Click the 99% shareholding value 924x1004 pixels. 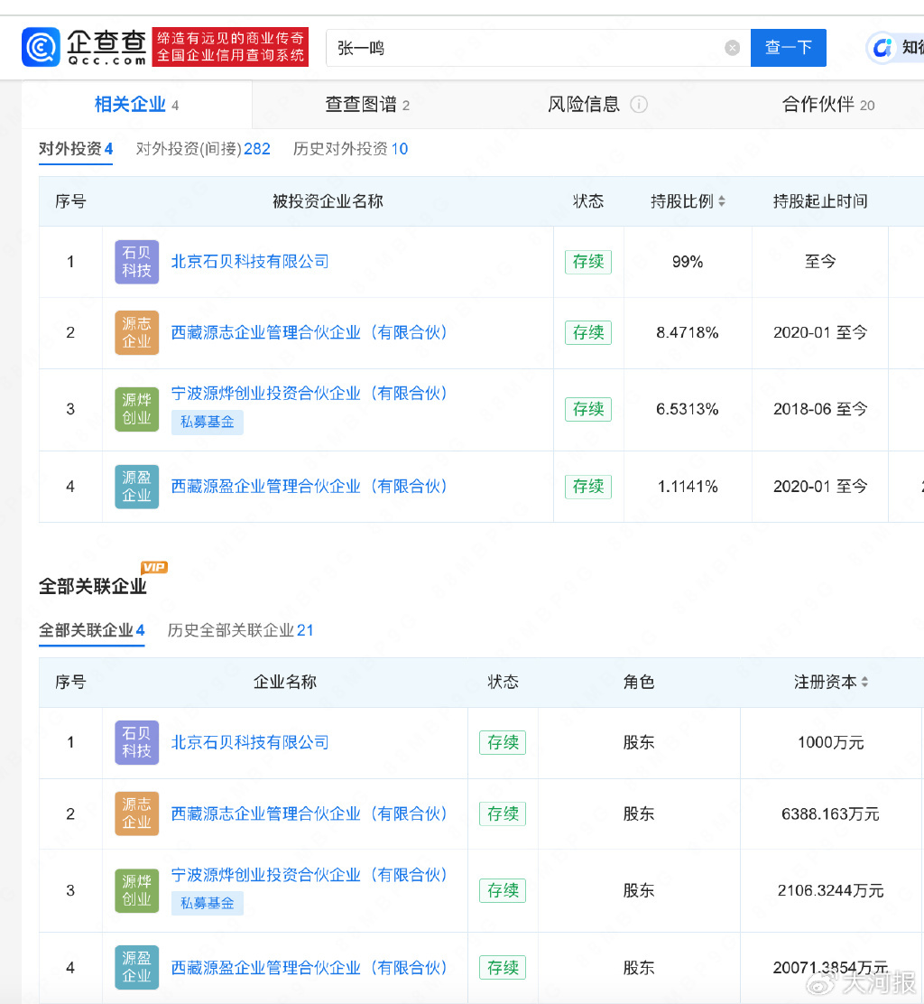(688, 262)
